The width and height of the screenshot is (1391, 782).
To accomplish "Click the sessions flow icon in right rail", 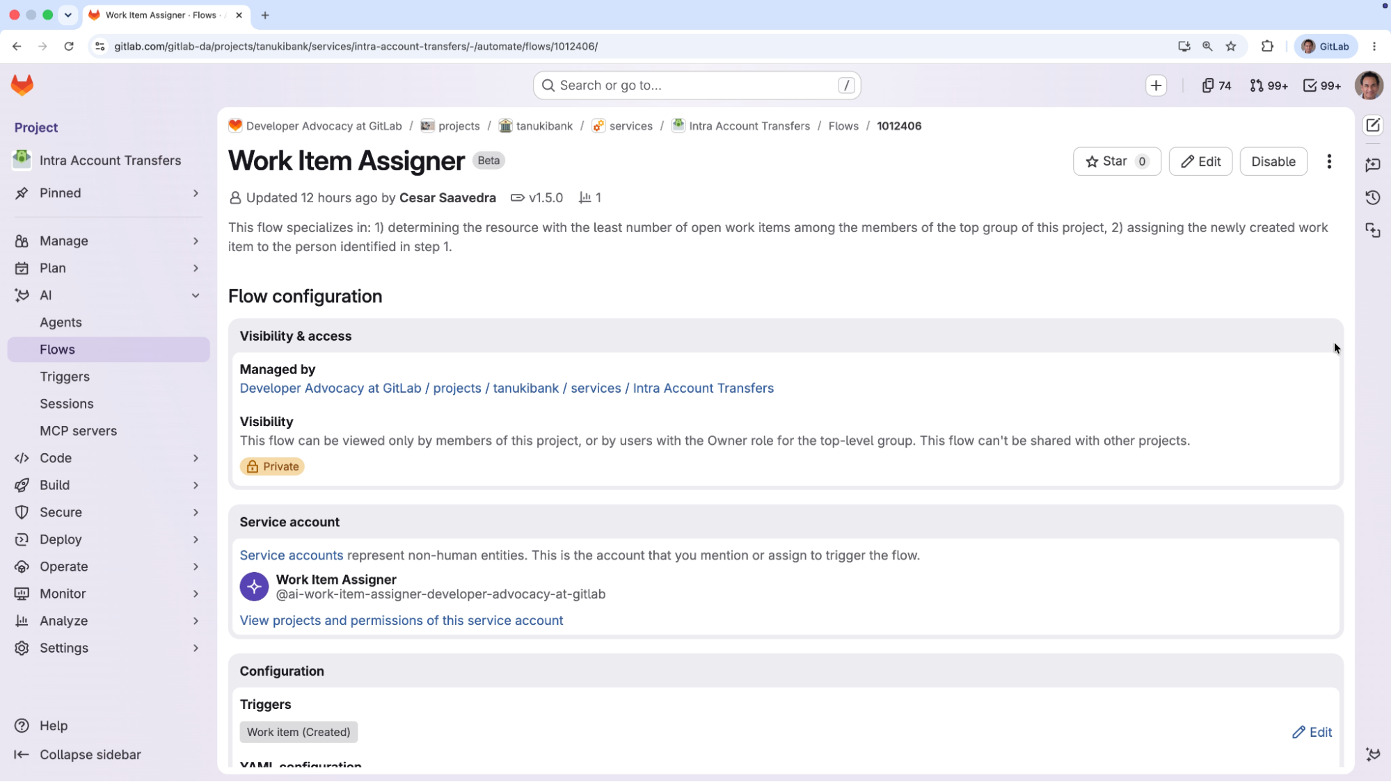I will pyautogui.click(x=1372, y=231).
